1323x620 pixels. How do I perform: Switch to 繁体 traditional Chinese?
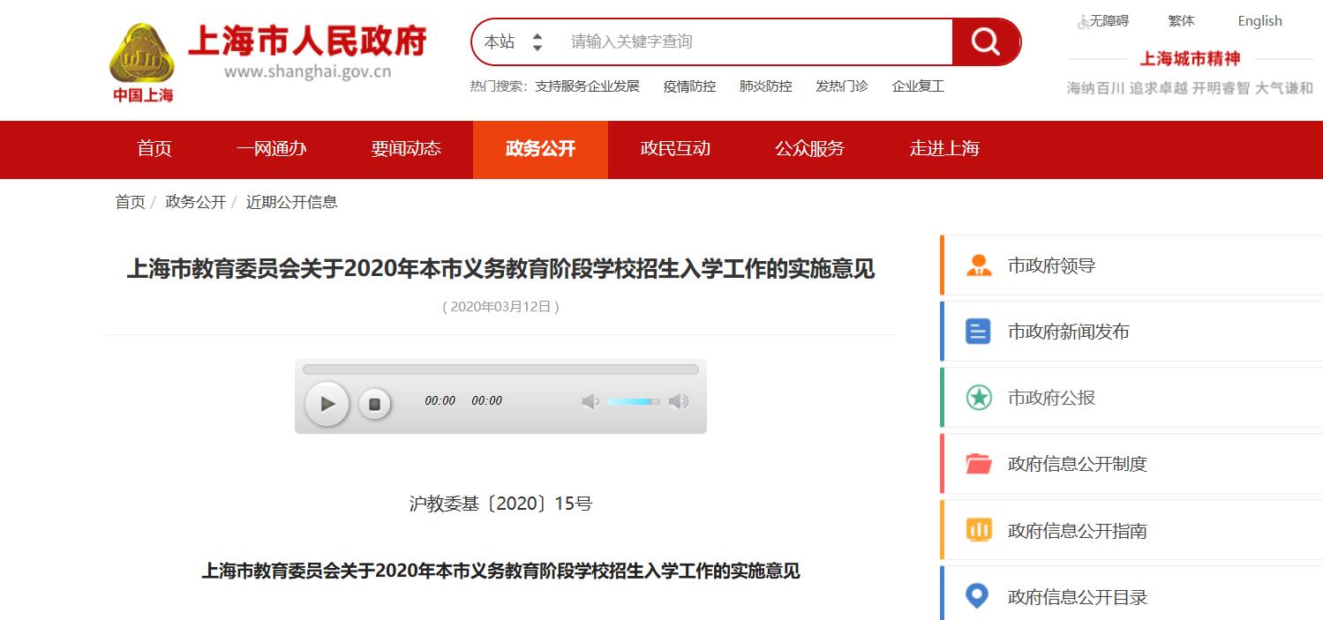pyautogui.click(x=1181, y=20)
